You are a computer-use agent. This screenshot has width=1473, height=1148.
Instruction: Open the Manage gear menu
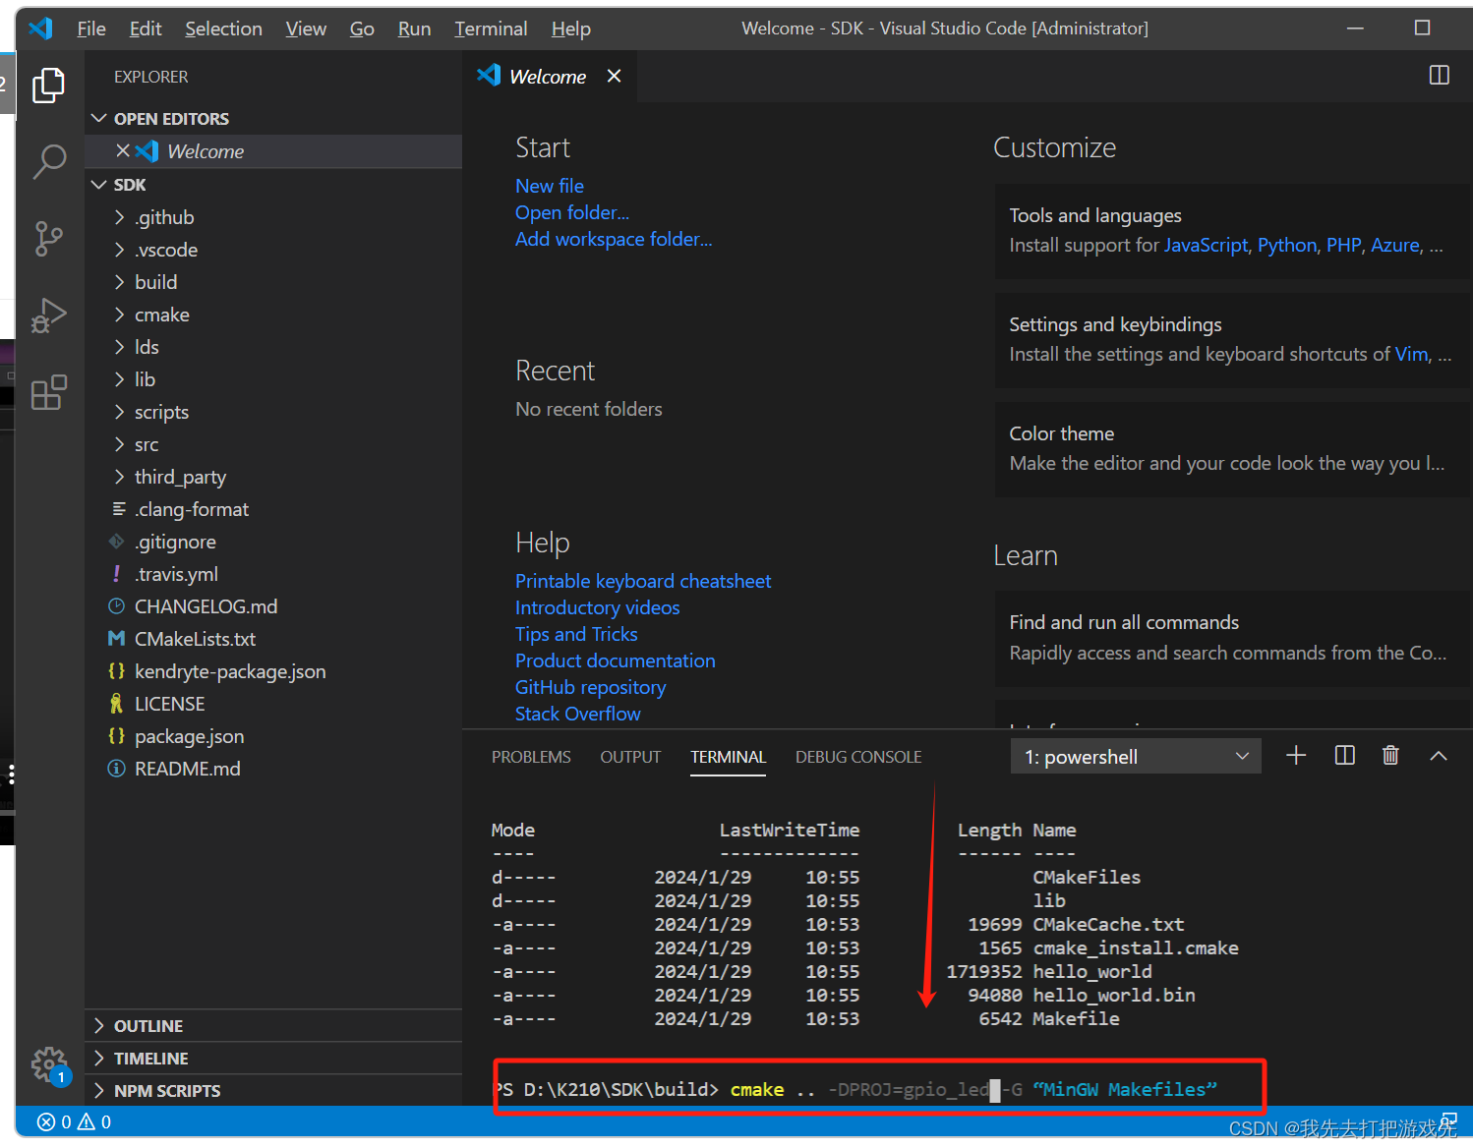coord(49,1064)
